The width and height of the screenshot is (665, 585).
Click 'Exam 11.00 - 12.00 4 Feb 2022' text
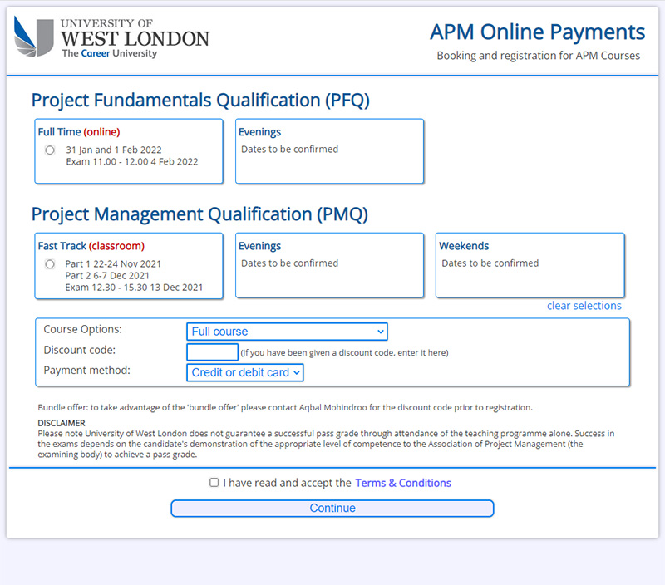pyautogui.click(x=132, y=161)
